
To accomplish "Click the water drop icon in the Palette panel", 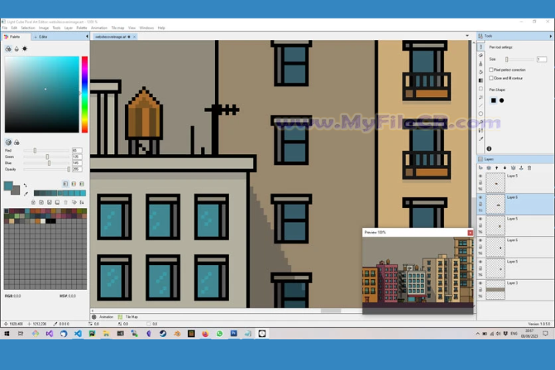I will pyautogui.click(x=17, y=49).
